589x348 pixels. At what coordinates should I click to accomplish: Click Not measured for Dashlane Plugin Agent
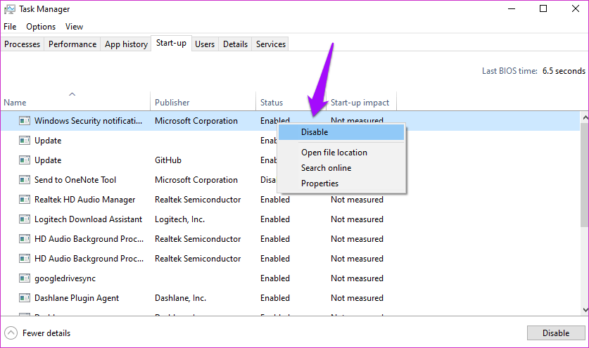pos(357,298)
